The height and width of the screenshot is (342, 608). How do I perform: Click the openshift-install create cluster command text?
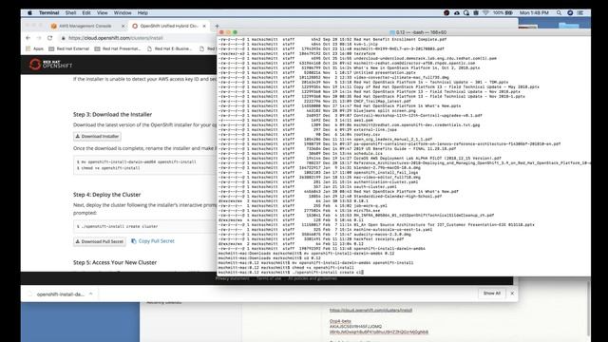[x=118, y=226]
